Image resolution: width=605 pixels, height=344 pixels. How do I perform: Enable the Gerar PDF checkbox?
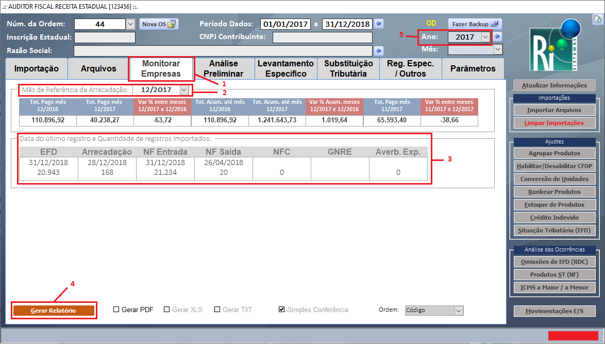click(x=116, y=310)
